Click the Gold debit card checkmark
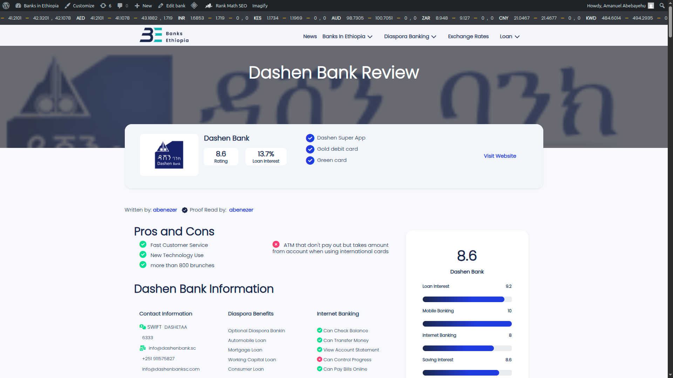This screenshot has height=378, width=673. click(310, 149)
